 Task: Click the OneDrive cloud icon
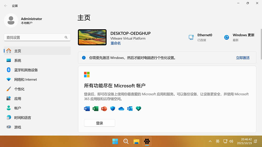121,109
